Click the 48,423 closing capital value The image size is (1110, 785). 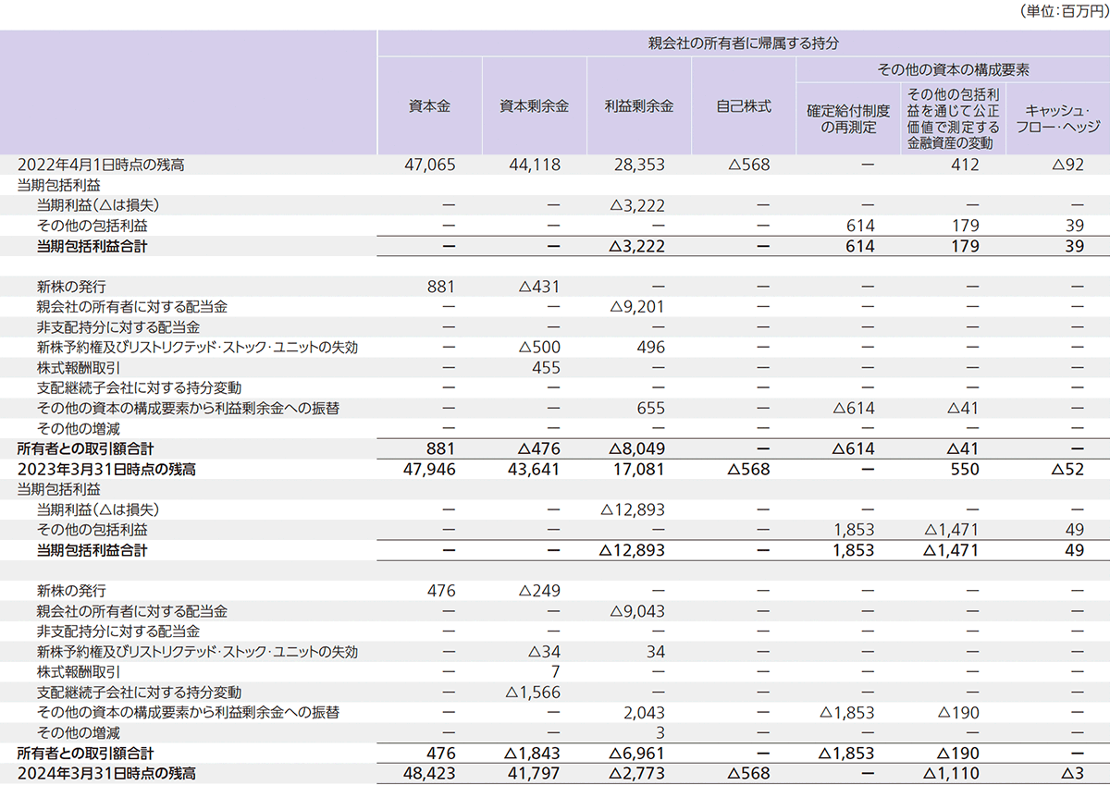(430, 774)
